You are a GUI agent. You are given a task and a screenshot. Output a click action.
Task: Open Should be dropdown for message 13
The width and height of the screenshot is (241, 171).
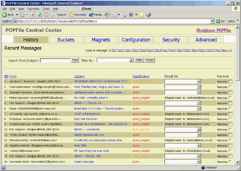coord(183,145)
